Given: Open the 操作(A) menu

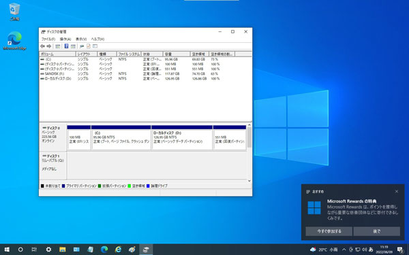Looking at the screenshot, I should tap(65, 39).
